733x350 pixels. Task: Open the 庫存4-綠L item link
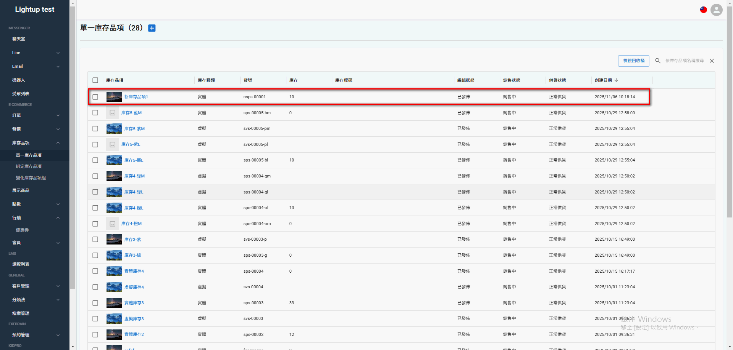(134, 192)
